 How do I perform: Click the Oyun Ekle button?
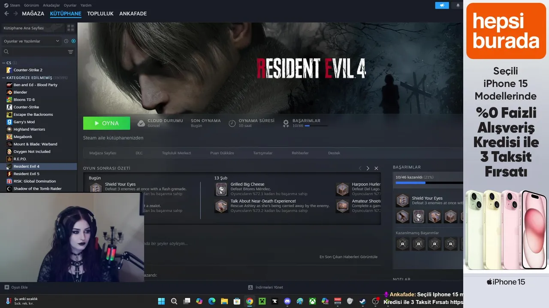click(x=16, y=287)
